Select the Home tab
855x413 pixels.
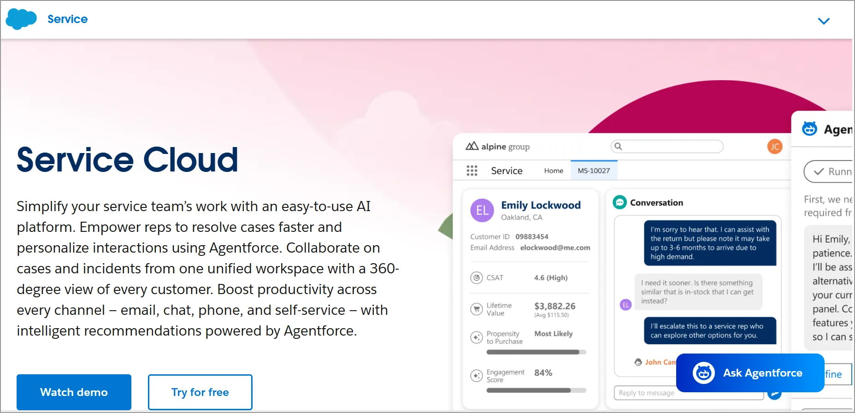pos(553,171)
